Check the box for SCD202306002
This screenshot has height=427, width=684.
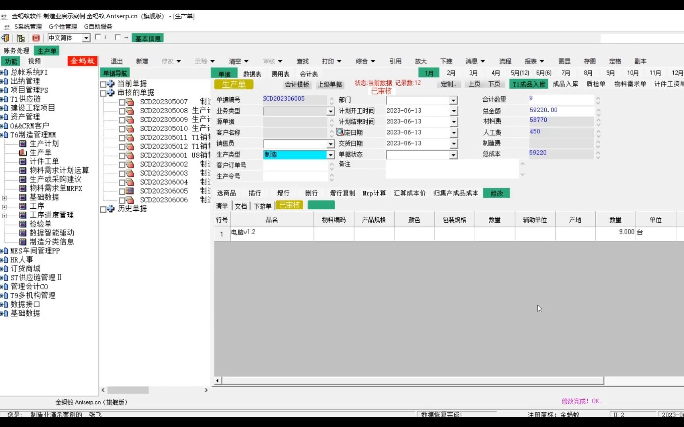click(x=122, y=164)
